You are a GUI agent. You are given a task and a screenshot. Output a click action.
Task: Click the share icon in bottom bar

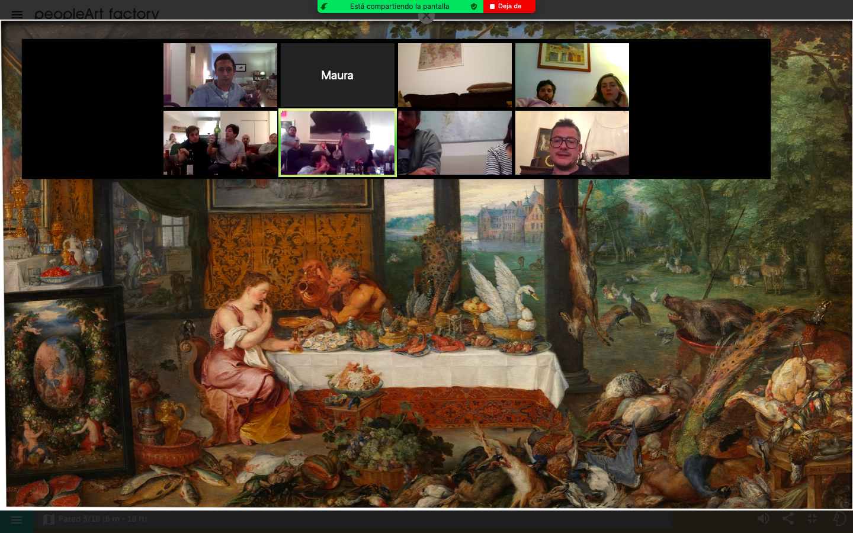(788, 519)
